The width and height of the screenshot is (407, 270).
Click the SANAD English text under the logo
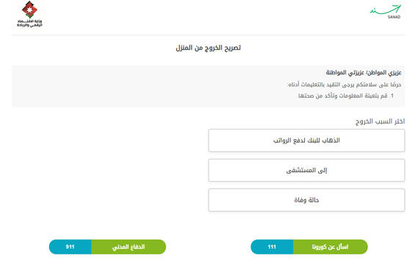(x=394, y=17)
